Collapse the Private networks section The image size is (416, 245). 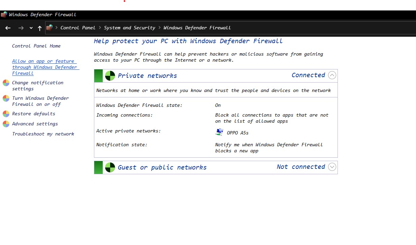(x=332, y=75)
